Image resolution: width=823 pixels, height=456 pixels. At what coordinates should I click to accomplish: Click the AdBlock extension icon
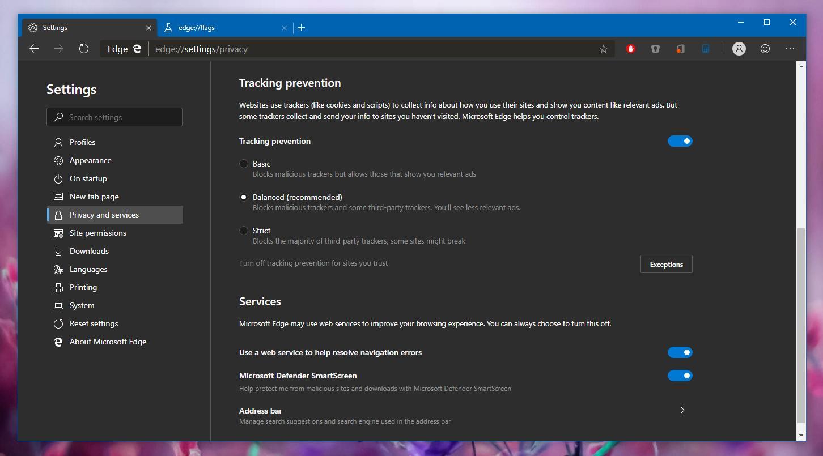pyautogui.click(x=630, y=49)
